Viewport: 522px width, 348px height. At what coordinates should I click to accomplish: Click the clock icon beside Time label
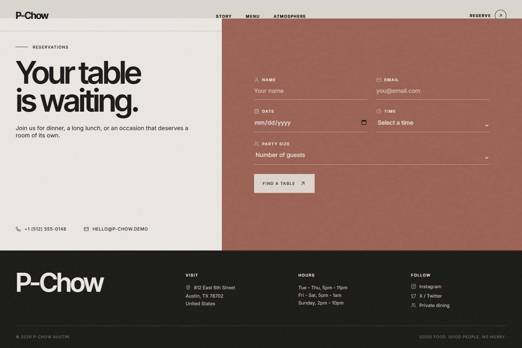click(379, 111)
